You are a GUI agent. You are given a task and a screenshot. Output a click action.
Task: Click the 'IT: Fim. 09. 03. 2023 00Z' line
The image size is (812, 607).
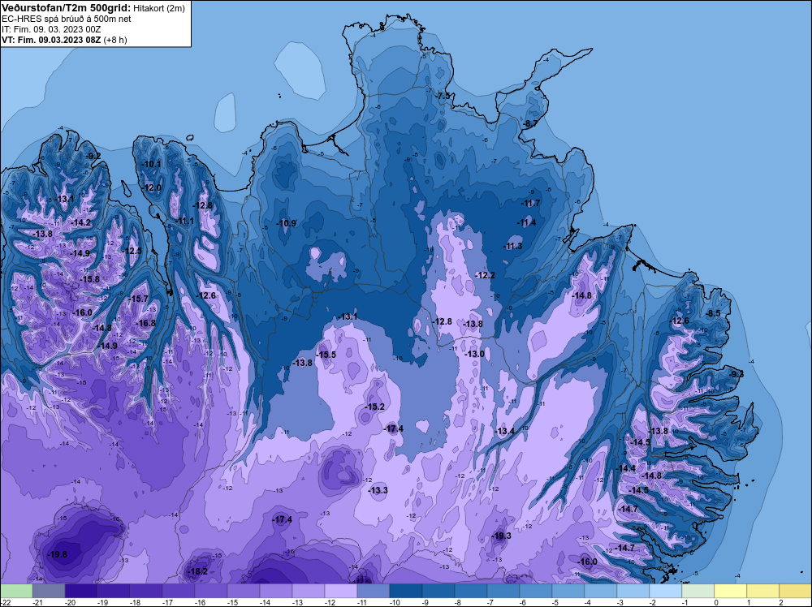click(x=51, y=29)
